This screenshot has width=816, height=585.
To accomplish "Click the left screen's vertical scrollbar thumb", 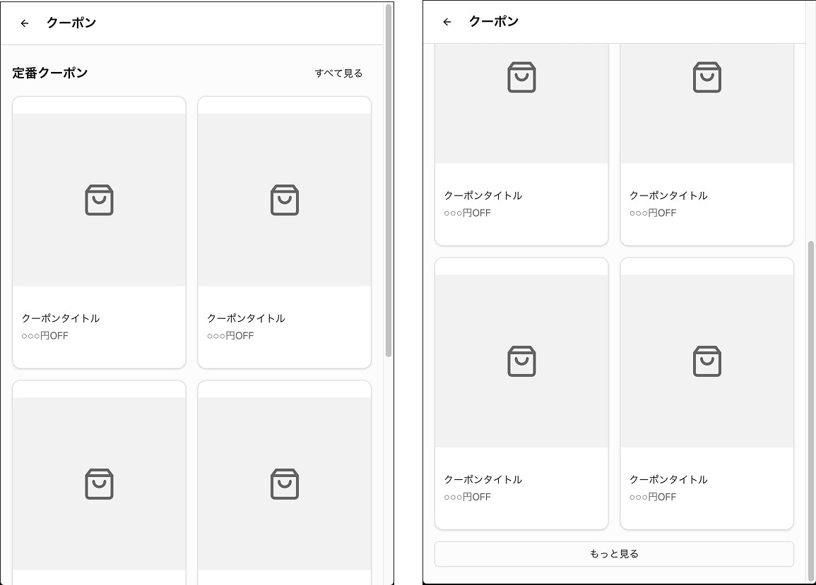I will click(x=389, y=181).
